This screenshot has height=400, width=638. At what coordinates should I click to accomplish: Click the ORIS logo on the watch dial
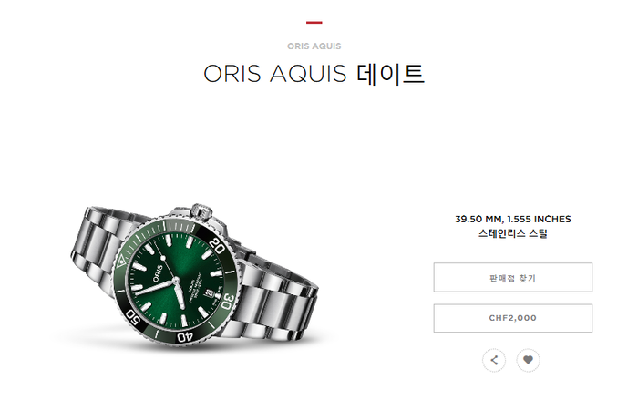158,273
